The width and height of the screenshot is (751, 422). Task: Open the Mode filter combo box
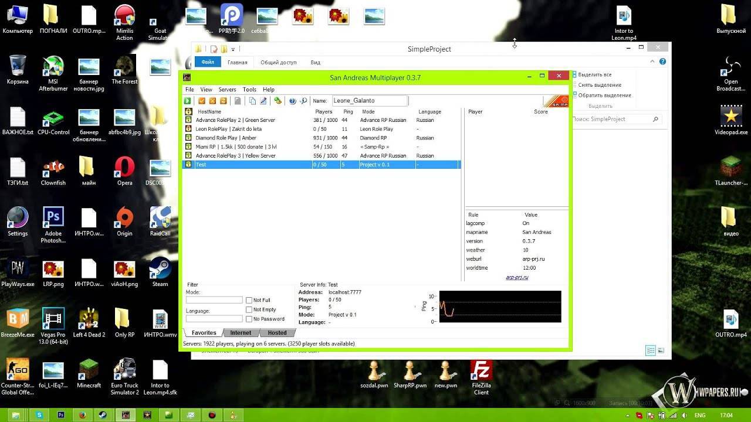214,300
